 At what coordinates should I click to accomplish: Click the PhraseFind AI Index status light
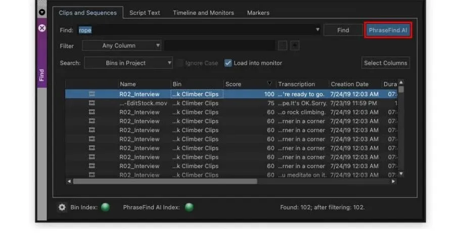click(x=189, y=207)
